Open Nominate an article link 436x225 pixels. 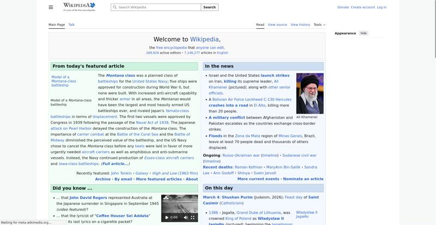point(303,179)
